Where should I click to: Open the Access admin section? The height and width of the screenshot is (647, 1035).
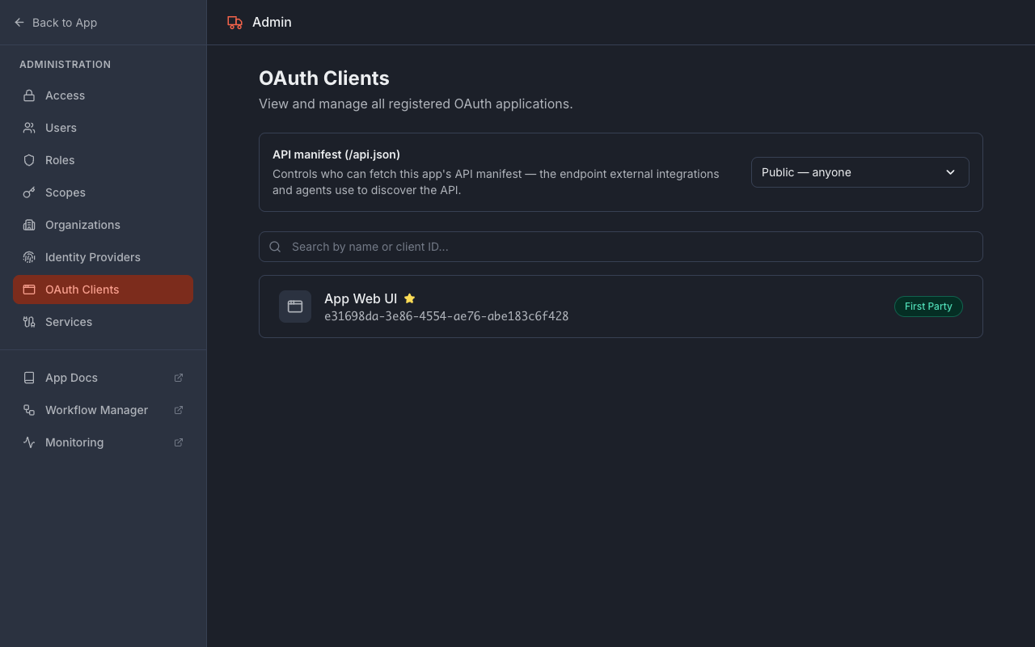coord(103,95)
